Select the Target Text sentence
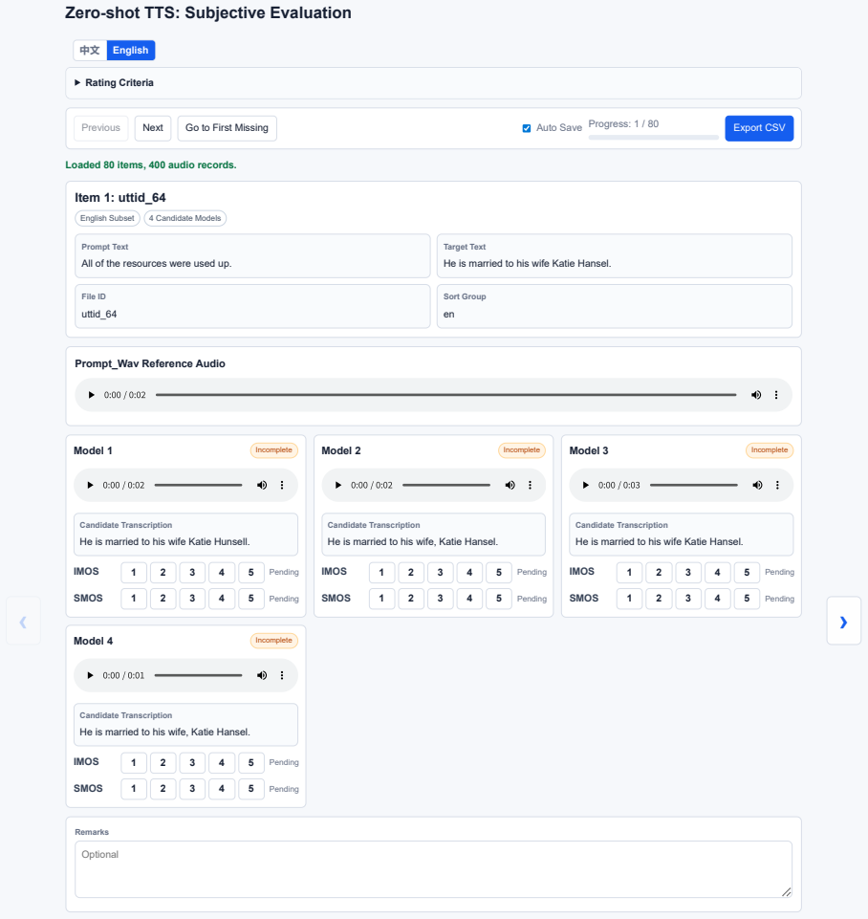 click(x=527, y=264)
